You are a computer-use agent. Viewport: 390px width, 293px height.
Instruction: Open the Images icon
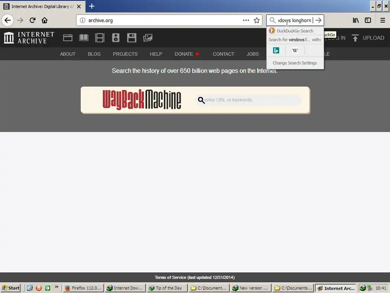pyautogui.click(x=148, y=38)
